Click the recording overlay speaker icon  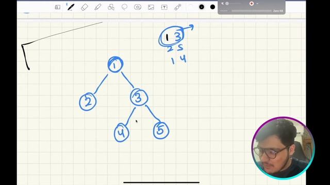point(222,4)
